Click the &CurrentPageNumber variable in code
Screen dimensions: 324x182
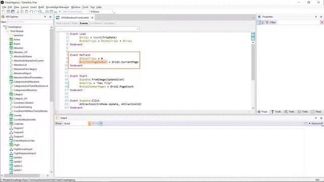93,62
